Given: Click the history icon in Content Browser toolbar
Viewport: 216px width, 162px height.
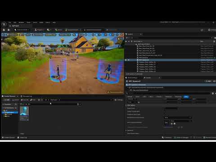Looking at the screenshot, I should (39, 100).
